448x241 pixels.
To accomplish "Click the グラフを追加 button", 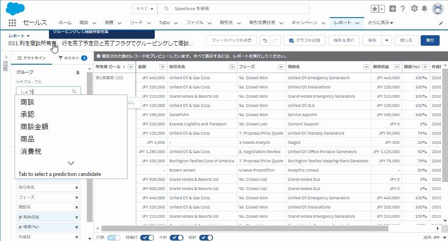I will (x=304, y=40).
